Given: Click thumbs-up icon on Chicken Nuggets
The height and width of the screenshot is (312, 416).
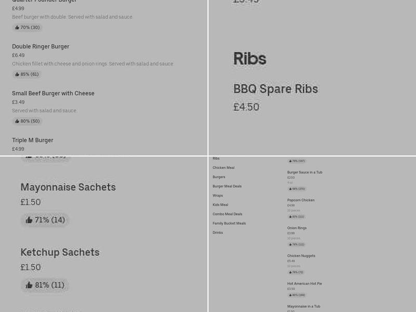Looking at the screenshot, I should (296, 272).
